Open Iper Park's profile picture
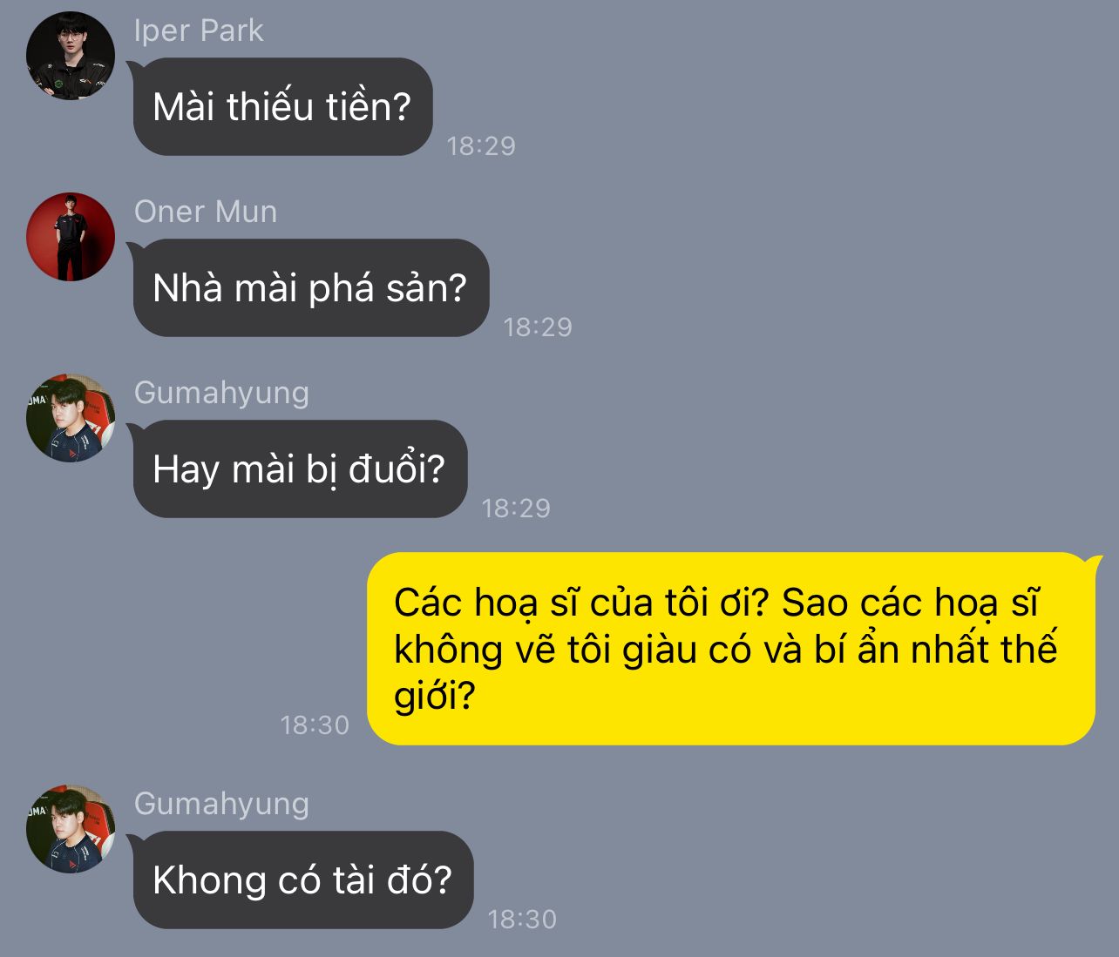Image resolution: width=1119 pixels, height=957 pixels. click(71, 56)
